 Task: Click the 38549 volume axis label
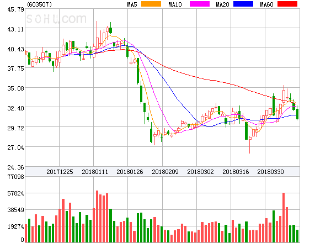(15, 210)
